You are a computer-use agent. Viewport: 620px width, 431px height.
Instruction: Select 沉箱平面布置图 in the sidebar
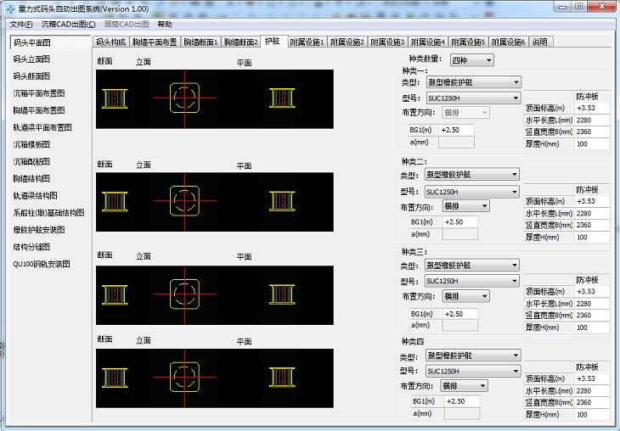(x=39, y=93)
